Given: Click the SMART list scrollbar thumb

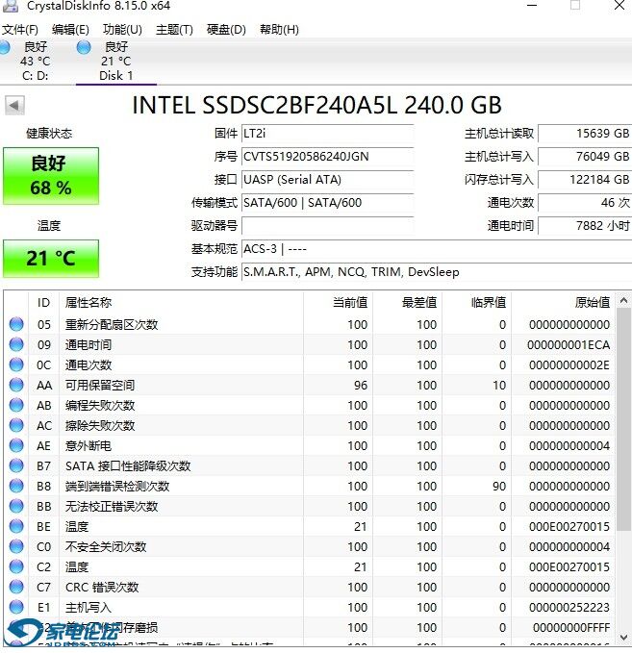Looking at the screenshot, I should [623, 419].
